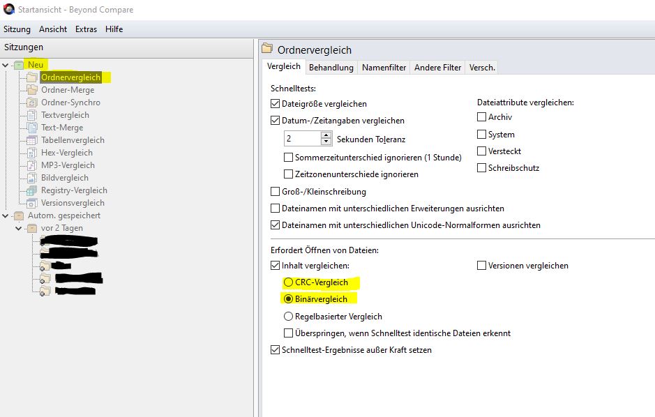
Task: Click the Ordner-Synchro session icon
Action: [x=32, y=103]
